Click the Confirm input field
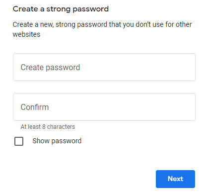 click(x=104, y=107)
